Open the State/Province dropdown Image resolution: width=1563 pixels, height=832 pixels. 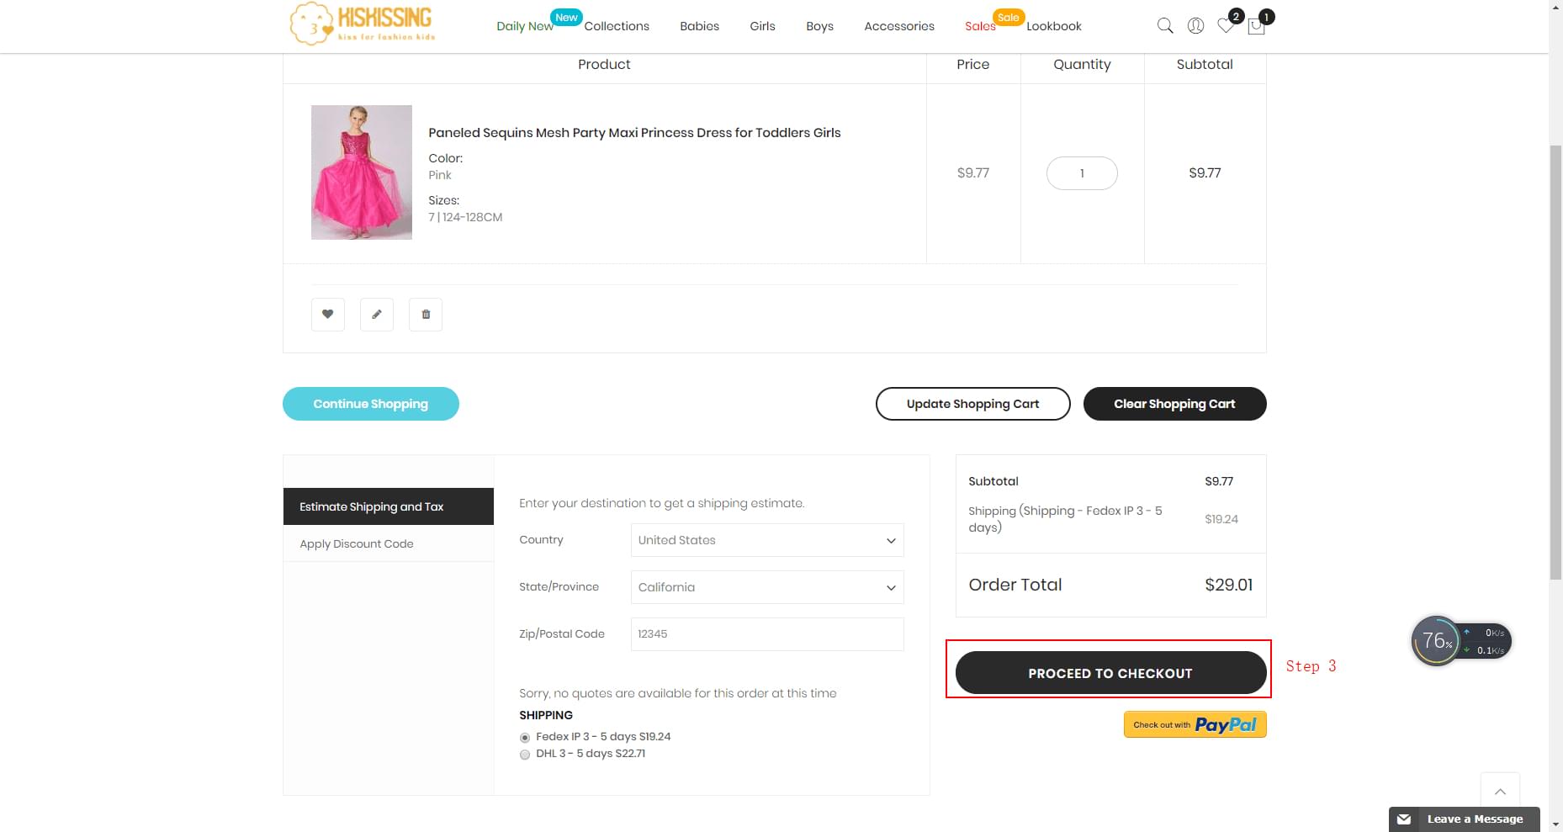pos(766,586)
